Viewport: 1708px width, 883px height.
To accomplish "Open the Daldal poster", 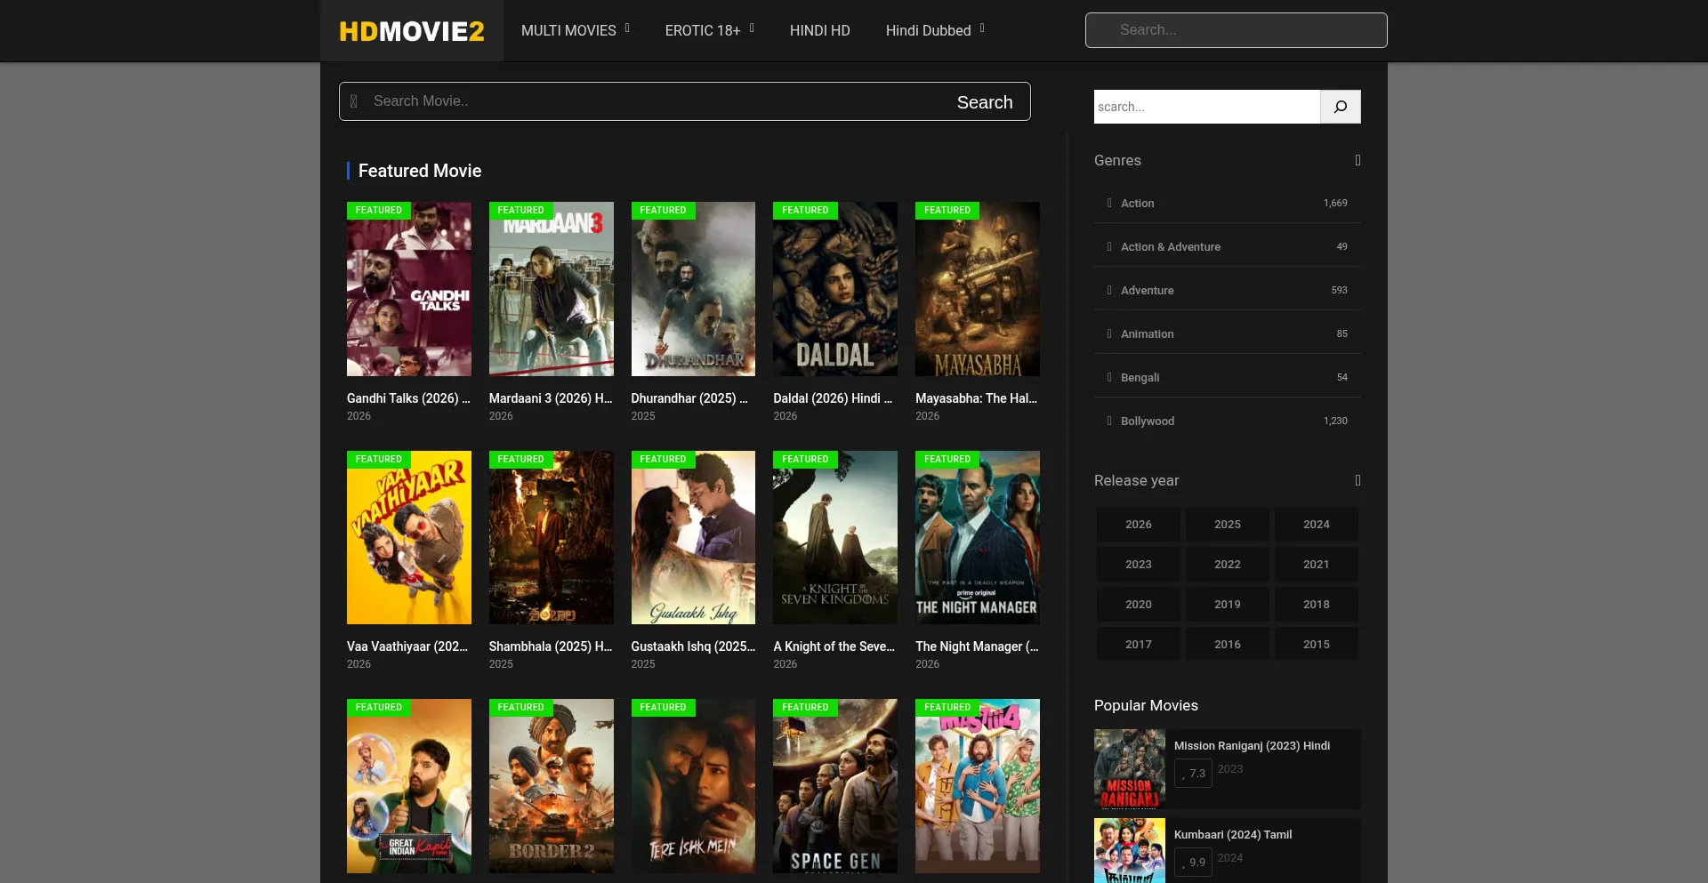I will click(835, 289).
